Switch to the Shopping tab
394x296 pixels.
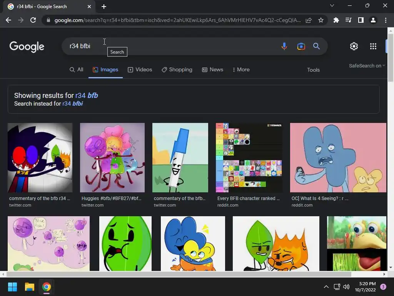point(177,70)
